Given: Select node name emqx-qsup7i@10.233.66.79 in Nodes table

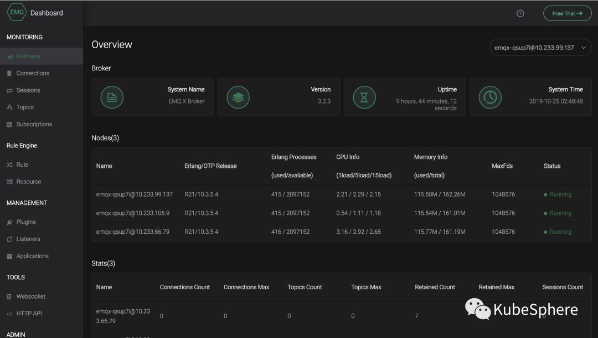Looking at the screenshot, I should point(133,232).
